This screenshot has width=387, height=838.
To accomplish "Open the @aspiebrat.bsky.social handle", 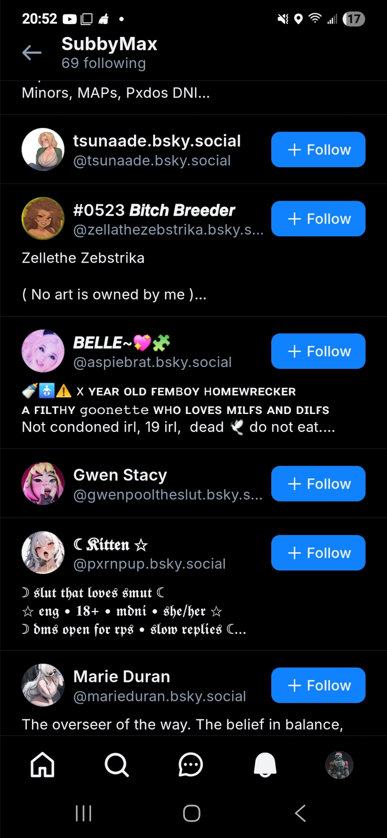I will coord(152,362).
